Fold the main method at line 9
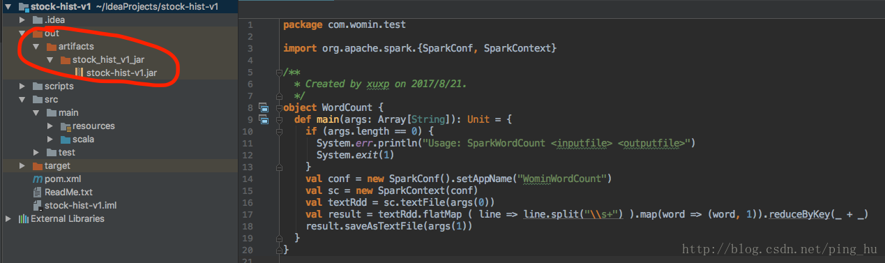 coord(278,120)
